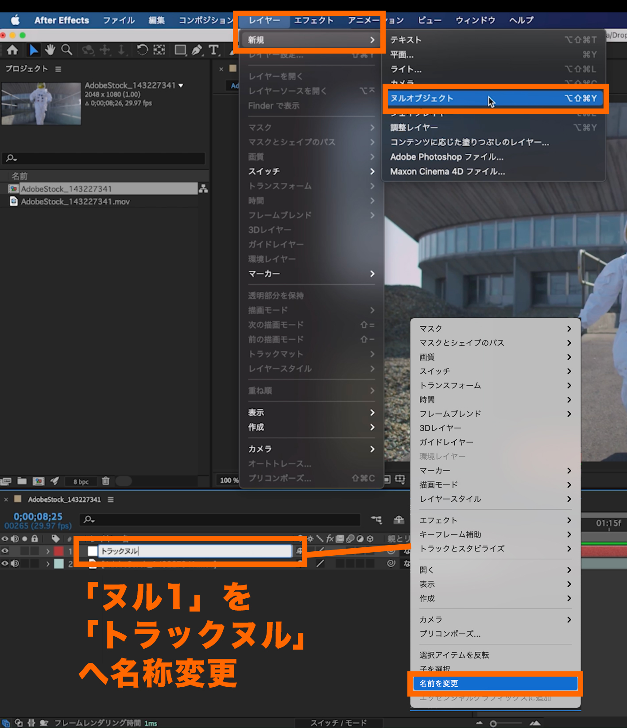This screenshot has height=728, width=627.
Task: Select the Pan camera tool
Action: pyautogui.click(x=105, y=50)
